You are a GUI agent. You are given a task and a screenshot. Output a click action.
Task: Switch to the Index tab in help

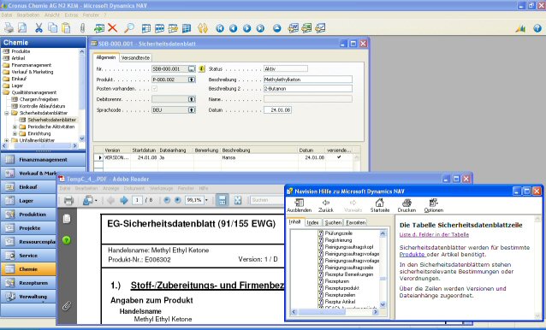312,222
